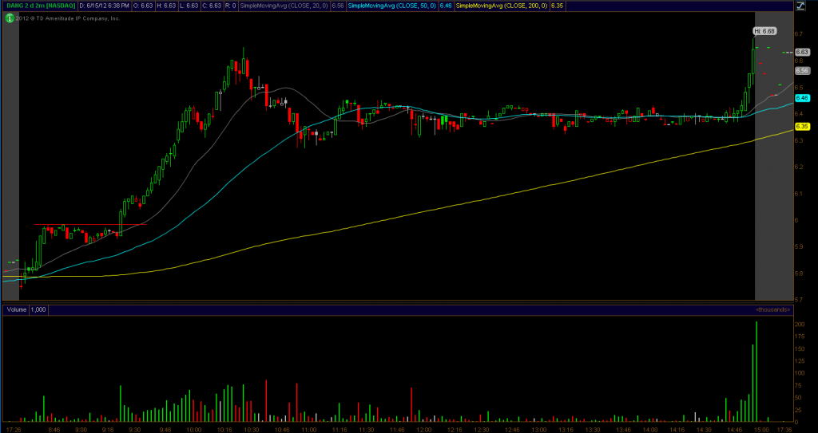Click the 5.7 label on the price axis
This screenshot has width=818, height=433.
(798, 300)
